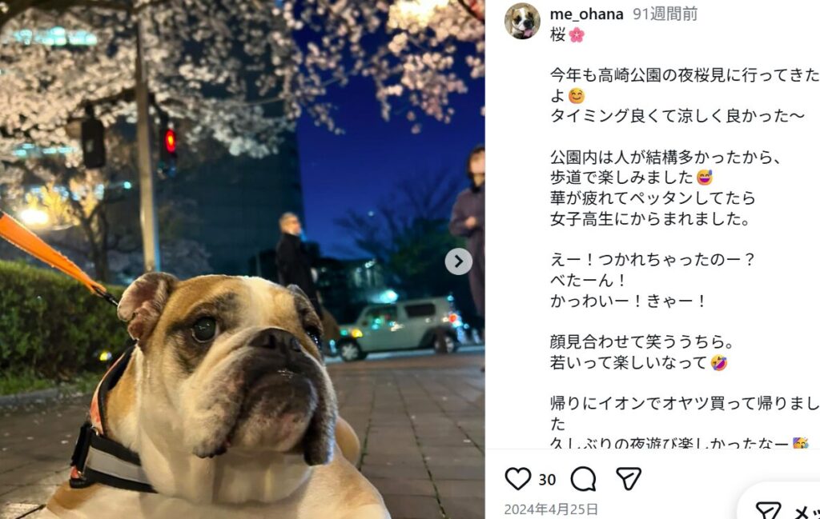Image resolution: width=820 pixels, height=519 pixels.
Task: Click the laughing emoji after 若いって楽しいなって
Action: (719, 362)
